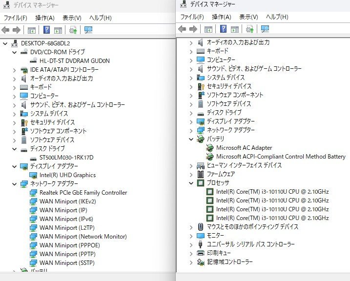This screenshot has height=281, width=350.
Task: Collapse ディスク ドライブ node in left window
Action: (x=15, y=149)
